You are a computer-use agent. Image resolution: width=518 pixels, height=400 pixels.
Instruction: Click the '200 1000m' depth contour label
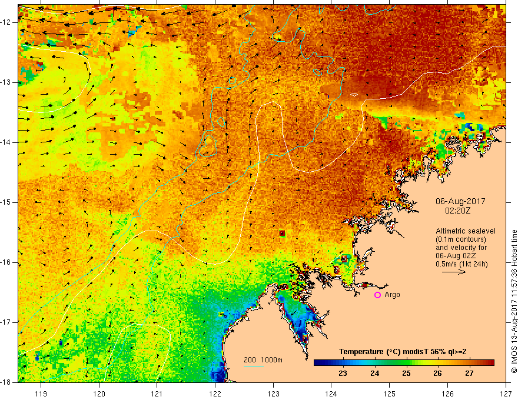(263, 360)
